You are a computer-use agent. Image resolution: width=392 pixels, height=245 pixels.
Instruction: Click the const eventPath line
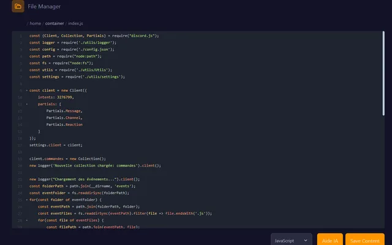coord(89,206)
